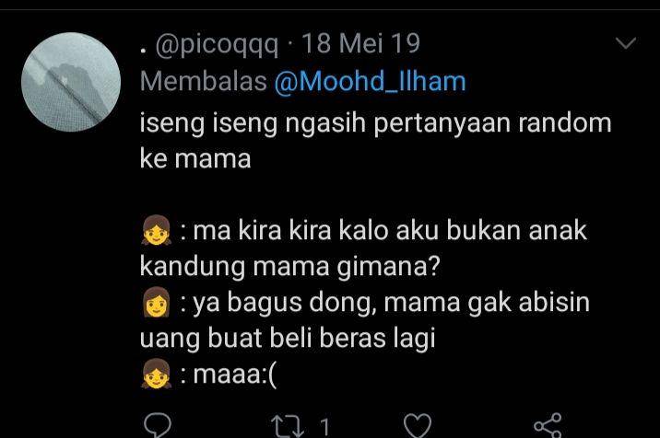Click the text "uang buat beli beras lagi"
Viewport: 660px width, 438px height.
(x=288, y=340)
